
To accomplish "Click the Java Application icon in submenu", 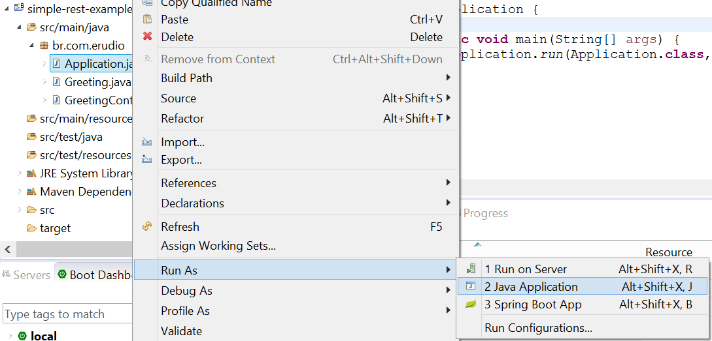I will tap(471, 287).
